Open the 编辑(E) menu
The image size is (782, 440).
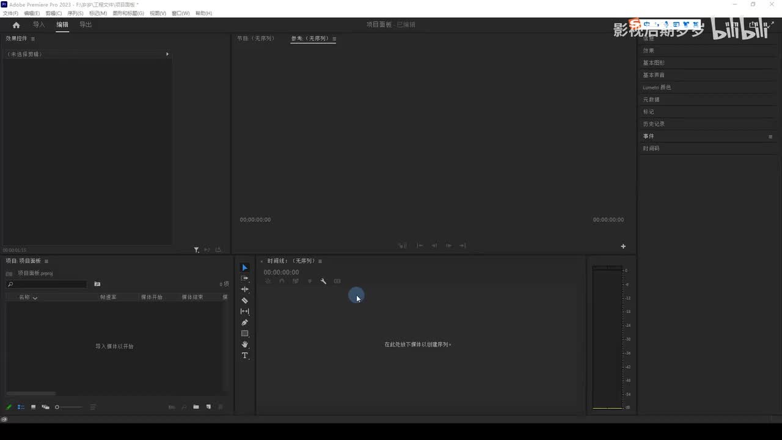click(32, 13)
